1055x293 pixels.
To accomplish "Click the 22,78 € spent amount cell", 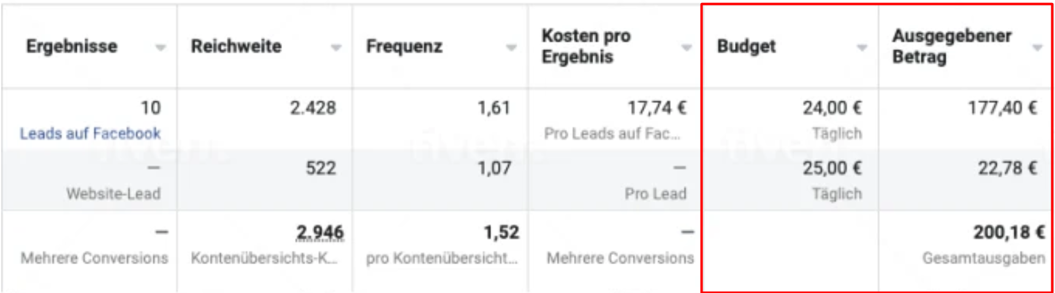I will coord(1007,169).
